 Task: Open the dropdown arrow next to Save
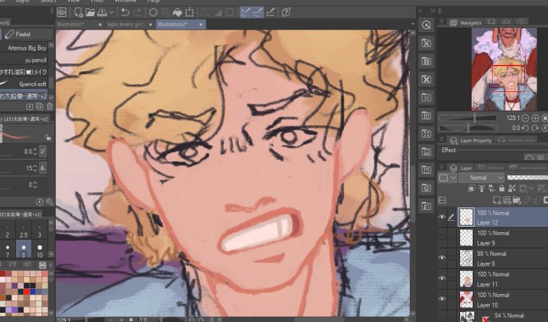tap(111, 13)
